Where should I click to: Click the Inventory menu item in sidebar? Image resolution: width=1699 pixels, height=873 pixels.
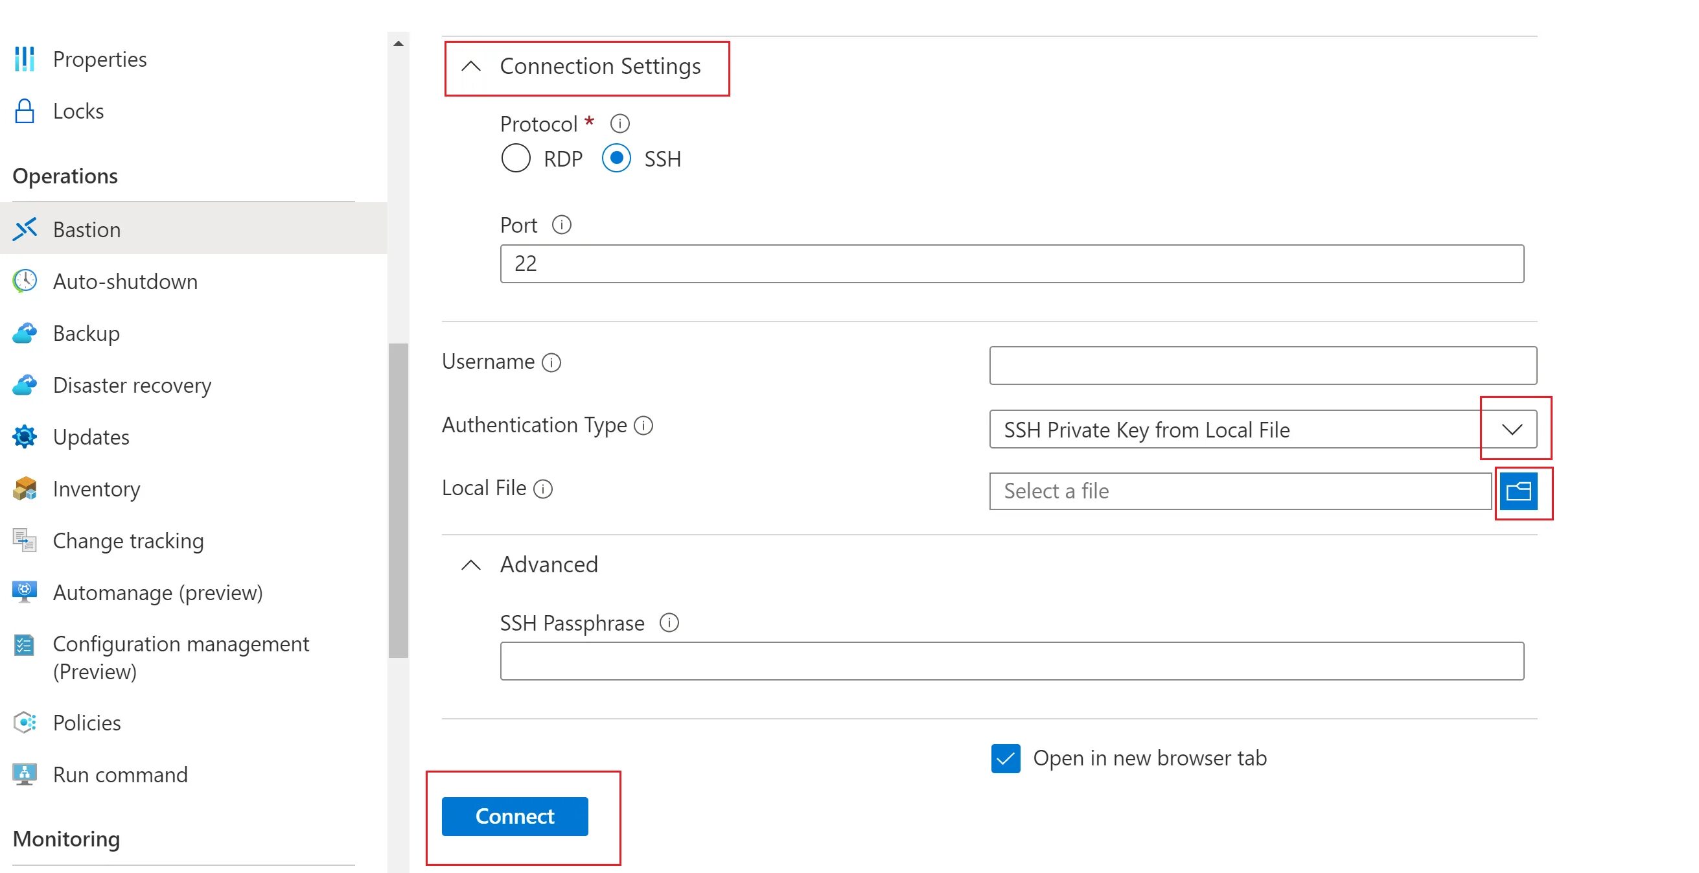click(98, 488)
